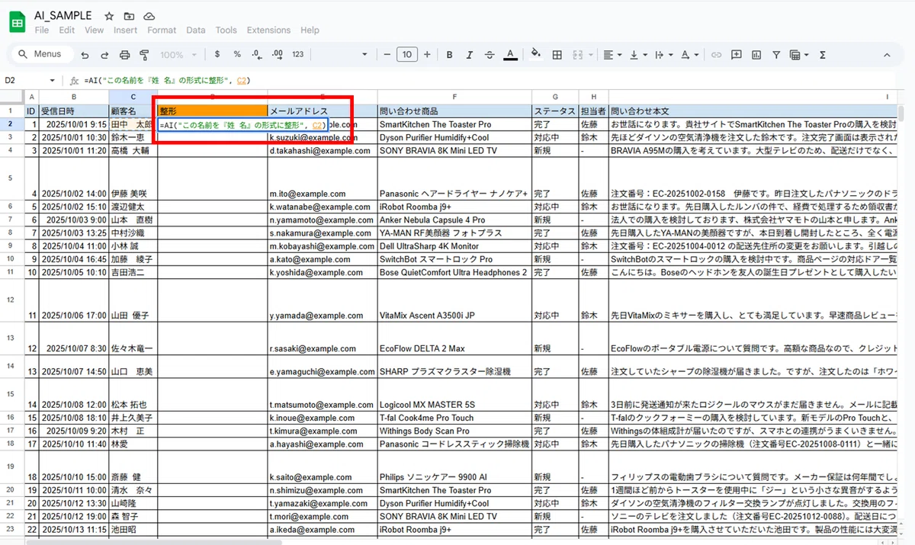This screenshot has width=915, height=545.
Task: Open text rotation dropdown
Action: (x=689, y=55)
